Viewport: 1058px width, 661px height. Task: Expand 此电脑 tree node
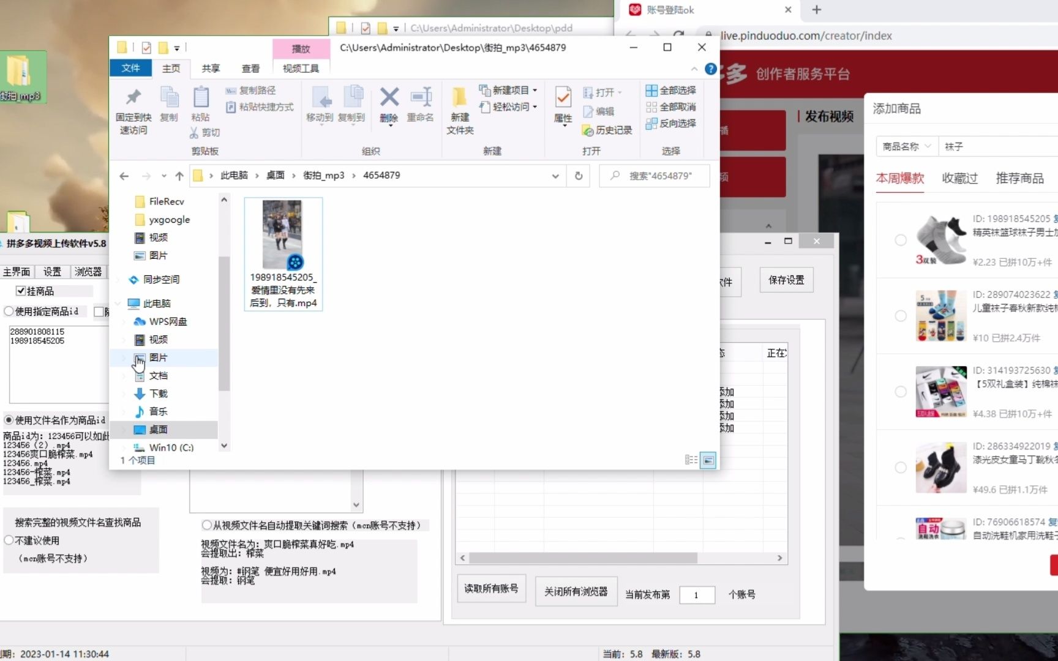click(118, 304)
